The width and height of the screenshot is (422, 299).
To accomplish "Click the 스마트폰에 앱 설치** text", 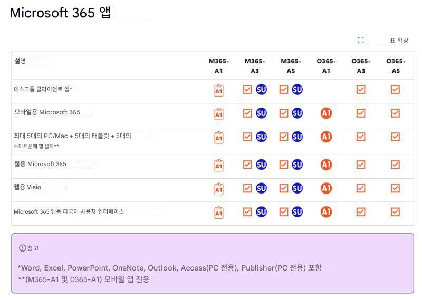I will coord(36,146).
